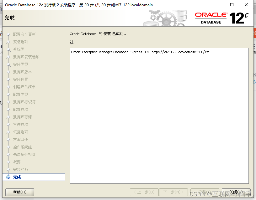Click the 数据库存储 step

coord(22,117)
